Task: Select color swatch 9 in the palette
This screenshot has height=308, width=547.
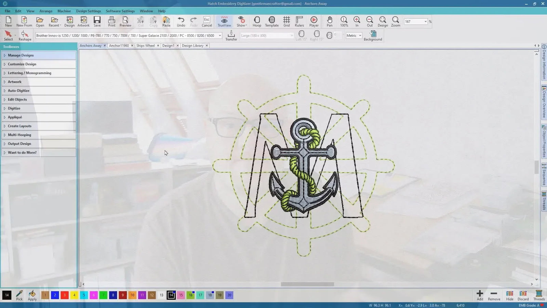Action: 123,295
